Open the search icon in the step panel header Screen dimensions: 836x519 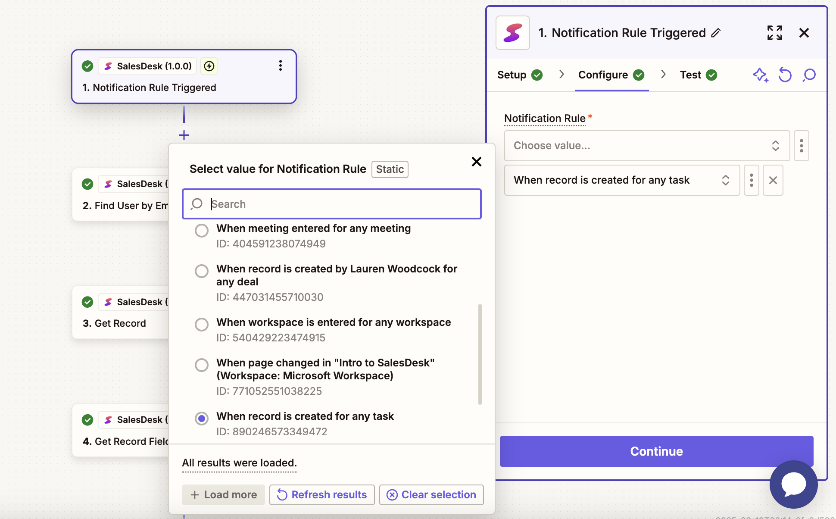point(809,75)
